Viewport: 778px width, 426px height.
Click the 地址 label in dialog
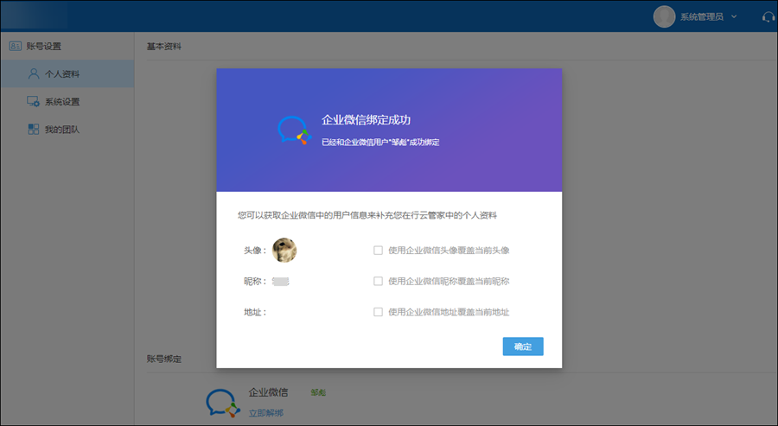pyautogui.click(x=256, y=312)
